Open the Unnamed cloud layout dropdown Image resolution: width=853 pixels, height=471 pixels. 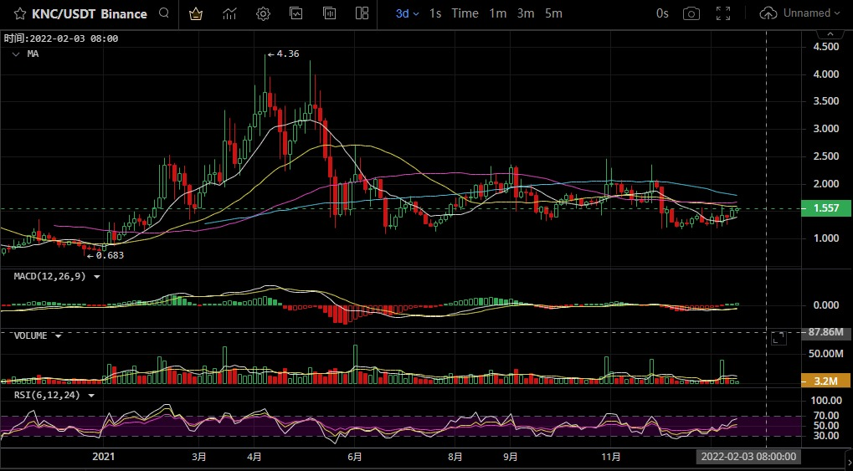[801, 13]
